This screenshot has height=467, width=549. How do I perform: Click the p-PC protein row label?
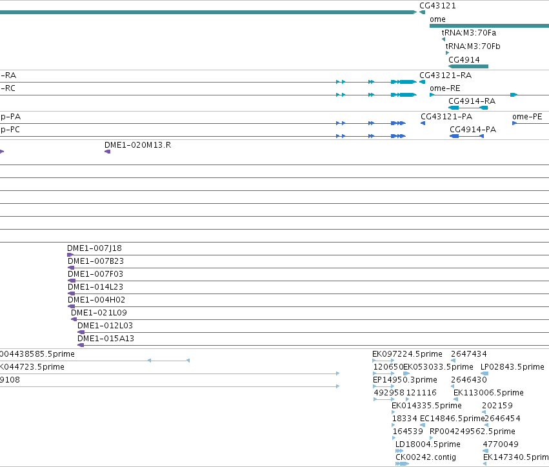(10, 130)
